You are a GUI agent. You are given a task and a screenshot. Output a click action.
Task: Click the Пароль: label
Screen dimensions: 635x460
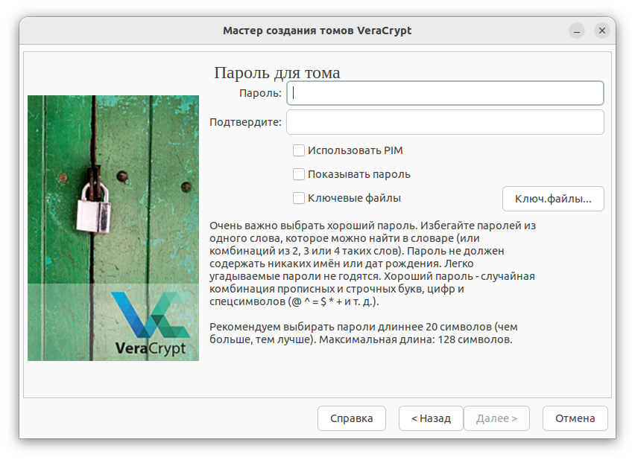coord(260,94)
